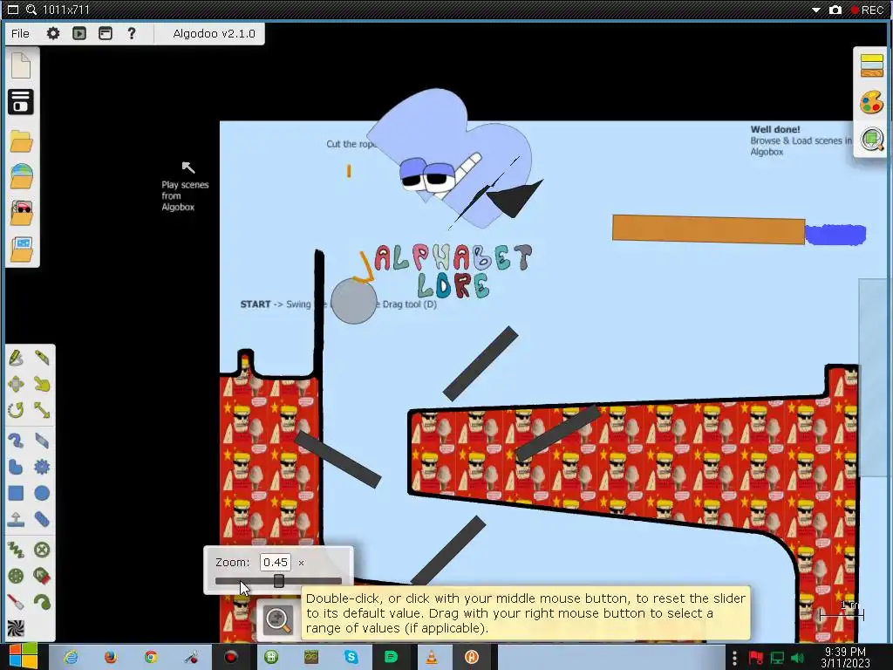Open the visualization magnifier icon on right panel
This screenshot has height=670, width=893.
tap(872, 139)
